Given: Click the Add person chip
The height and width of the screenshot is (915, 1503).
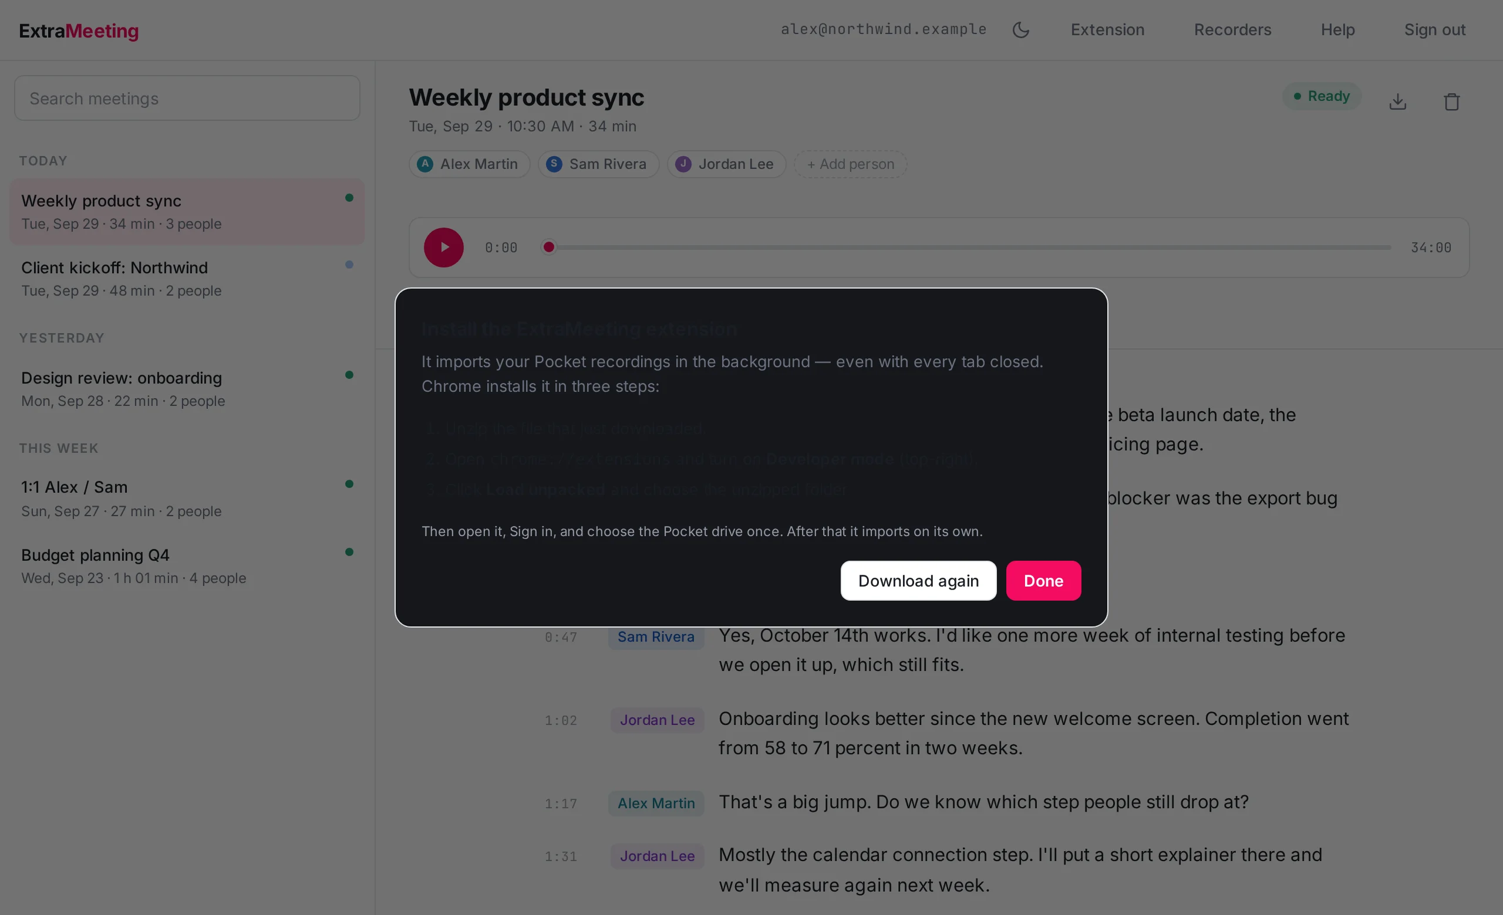Looking at the screenshot, I should tap(850, 164).
